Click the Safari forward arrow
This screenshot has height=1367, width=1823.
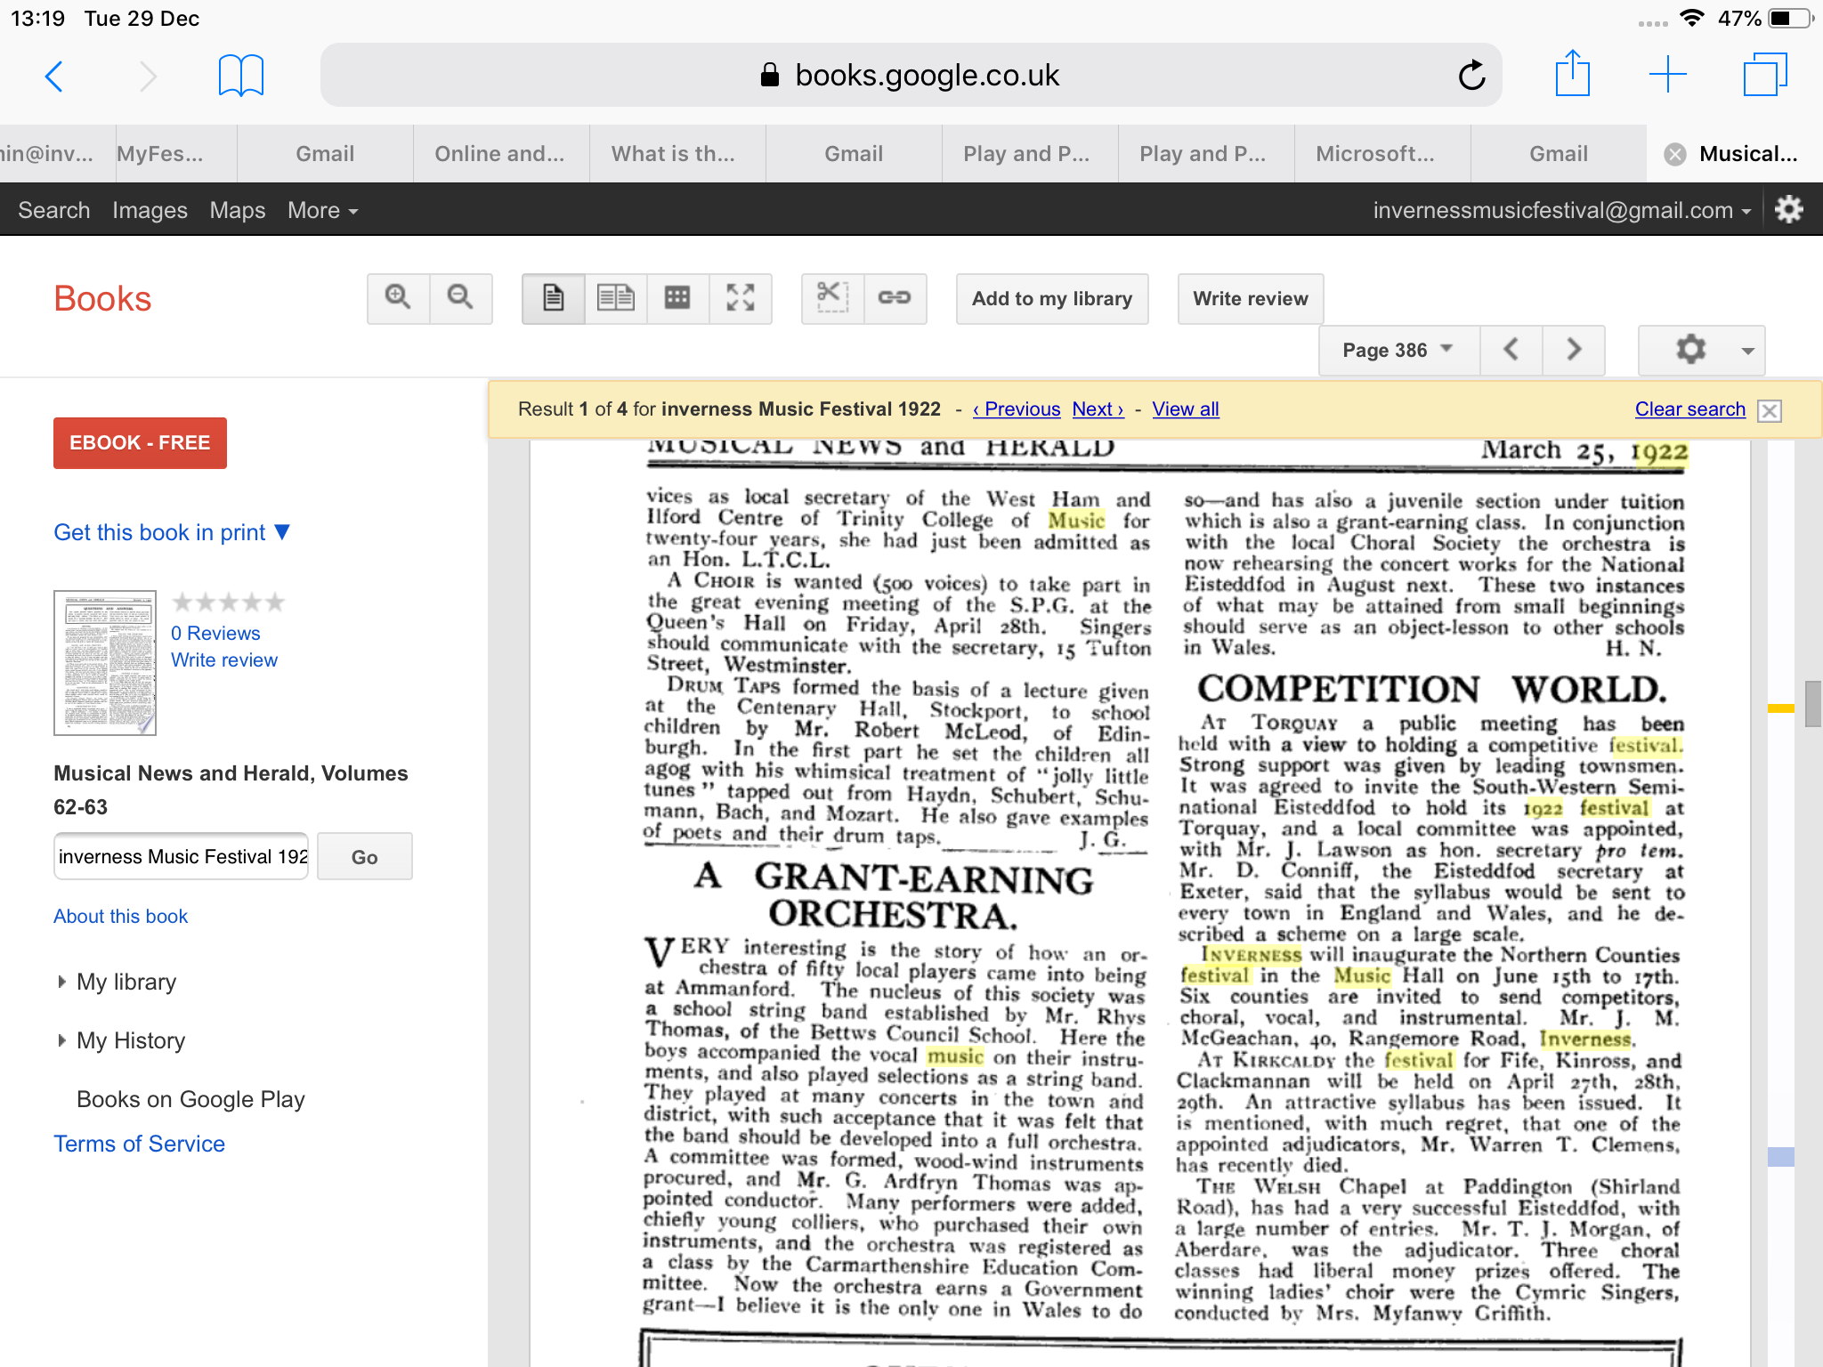[x=148, y=77]
